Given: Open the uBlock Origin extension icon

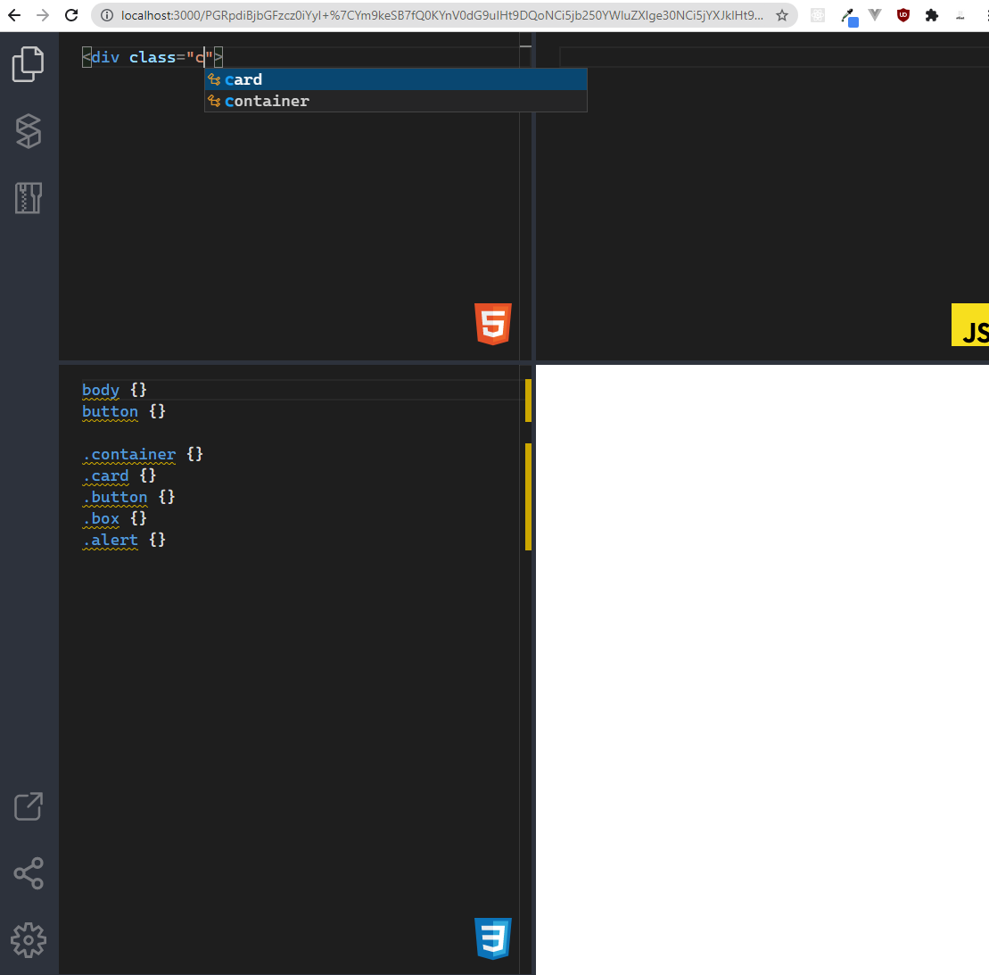Looking at the screenshot, I should [x=903, y=15].
